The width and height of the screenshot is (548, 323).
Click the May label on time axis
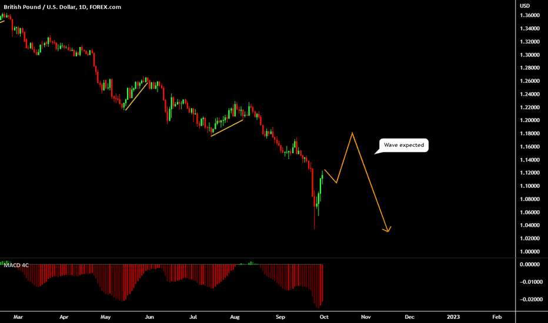[106, 317]
